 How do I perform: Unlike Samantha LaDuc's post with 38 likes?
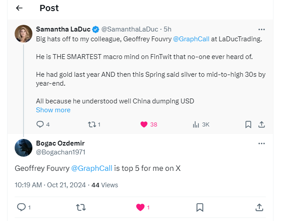pyautogui.click(x=144, y=125)
